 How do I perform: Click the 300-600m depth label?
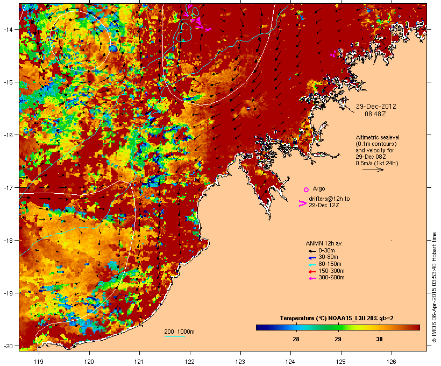coord(331,278)
